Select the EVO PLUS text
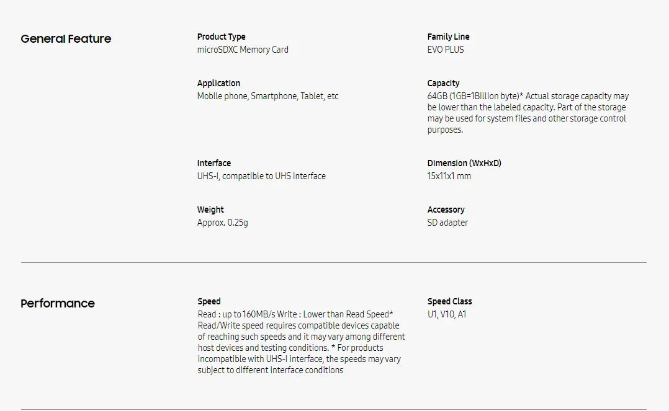The image size is (669, 411). click(446, 50)
